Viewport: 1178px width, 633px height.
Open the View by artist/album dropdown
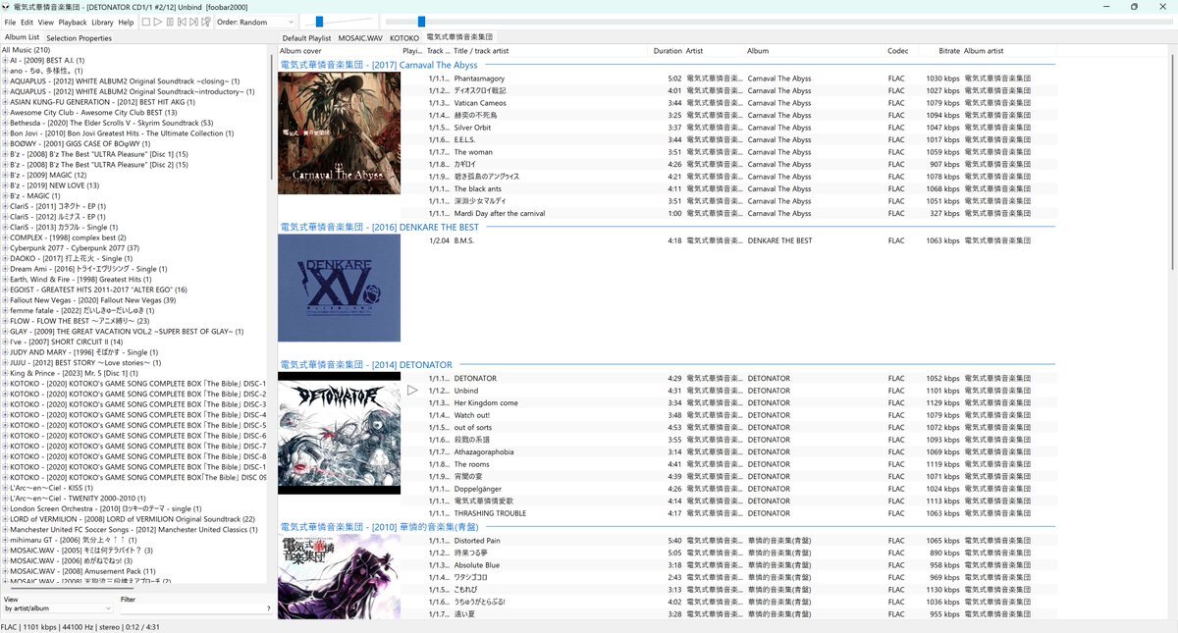coord(58,609)
